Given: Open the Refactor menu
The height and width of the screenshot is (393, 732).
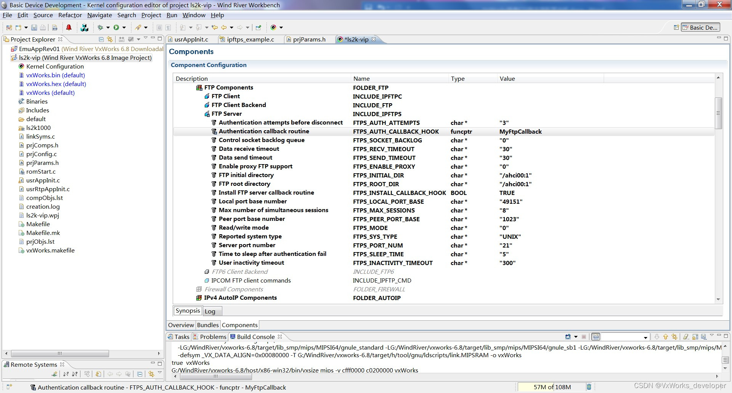Looking at the screenshot, I should [70, 15].
